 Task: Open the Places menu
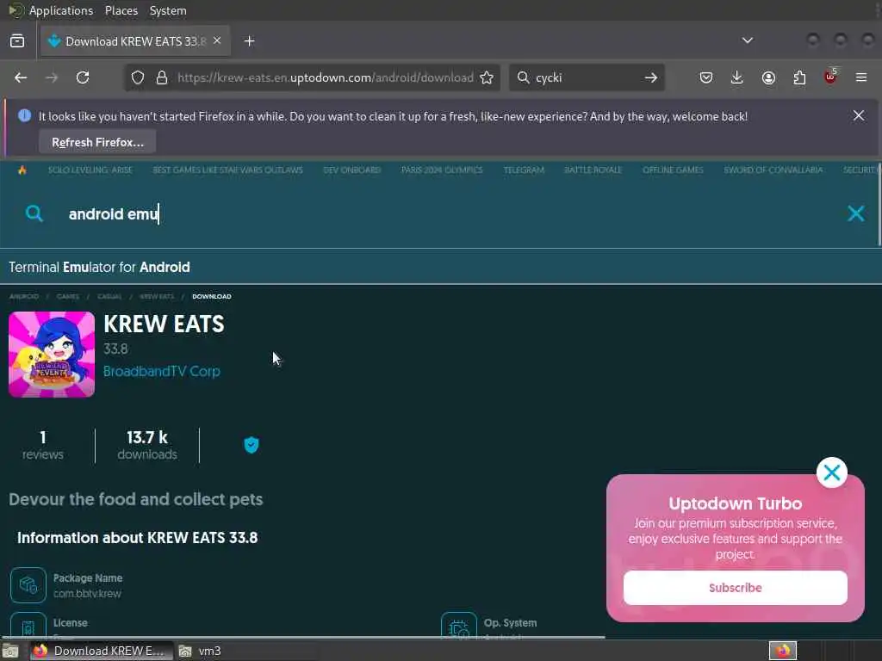point(121,10)
